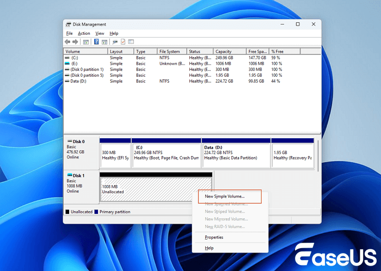Click the 147.70 GB free space cell
The width and height of the screenshot is (381, 271).
[257, 58]
